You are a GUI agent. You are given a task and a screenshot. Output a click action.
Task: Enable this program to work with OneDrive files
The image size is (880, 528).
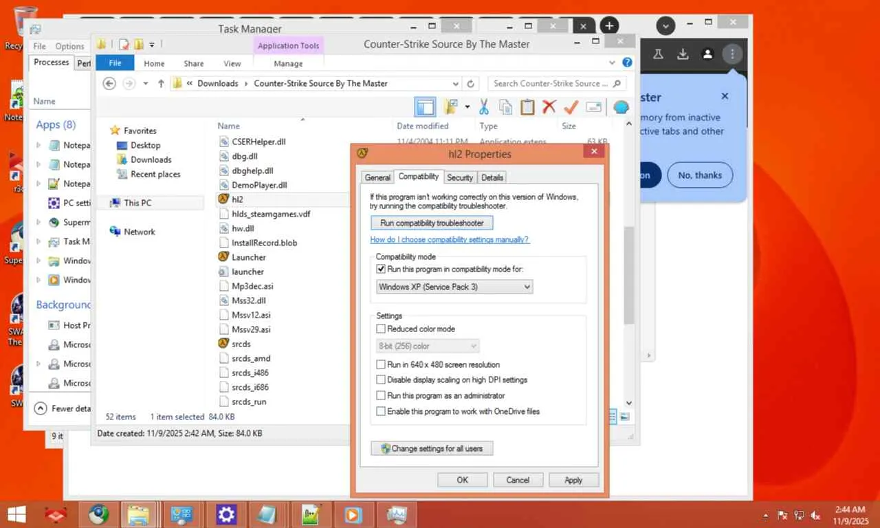tap(381, 411)
